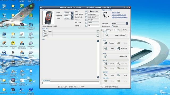Open the TeamViewer-style blue circle desktop icon
The height and width of the screenshot is (95, 170).
click(4, 53)
